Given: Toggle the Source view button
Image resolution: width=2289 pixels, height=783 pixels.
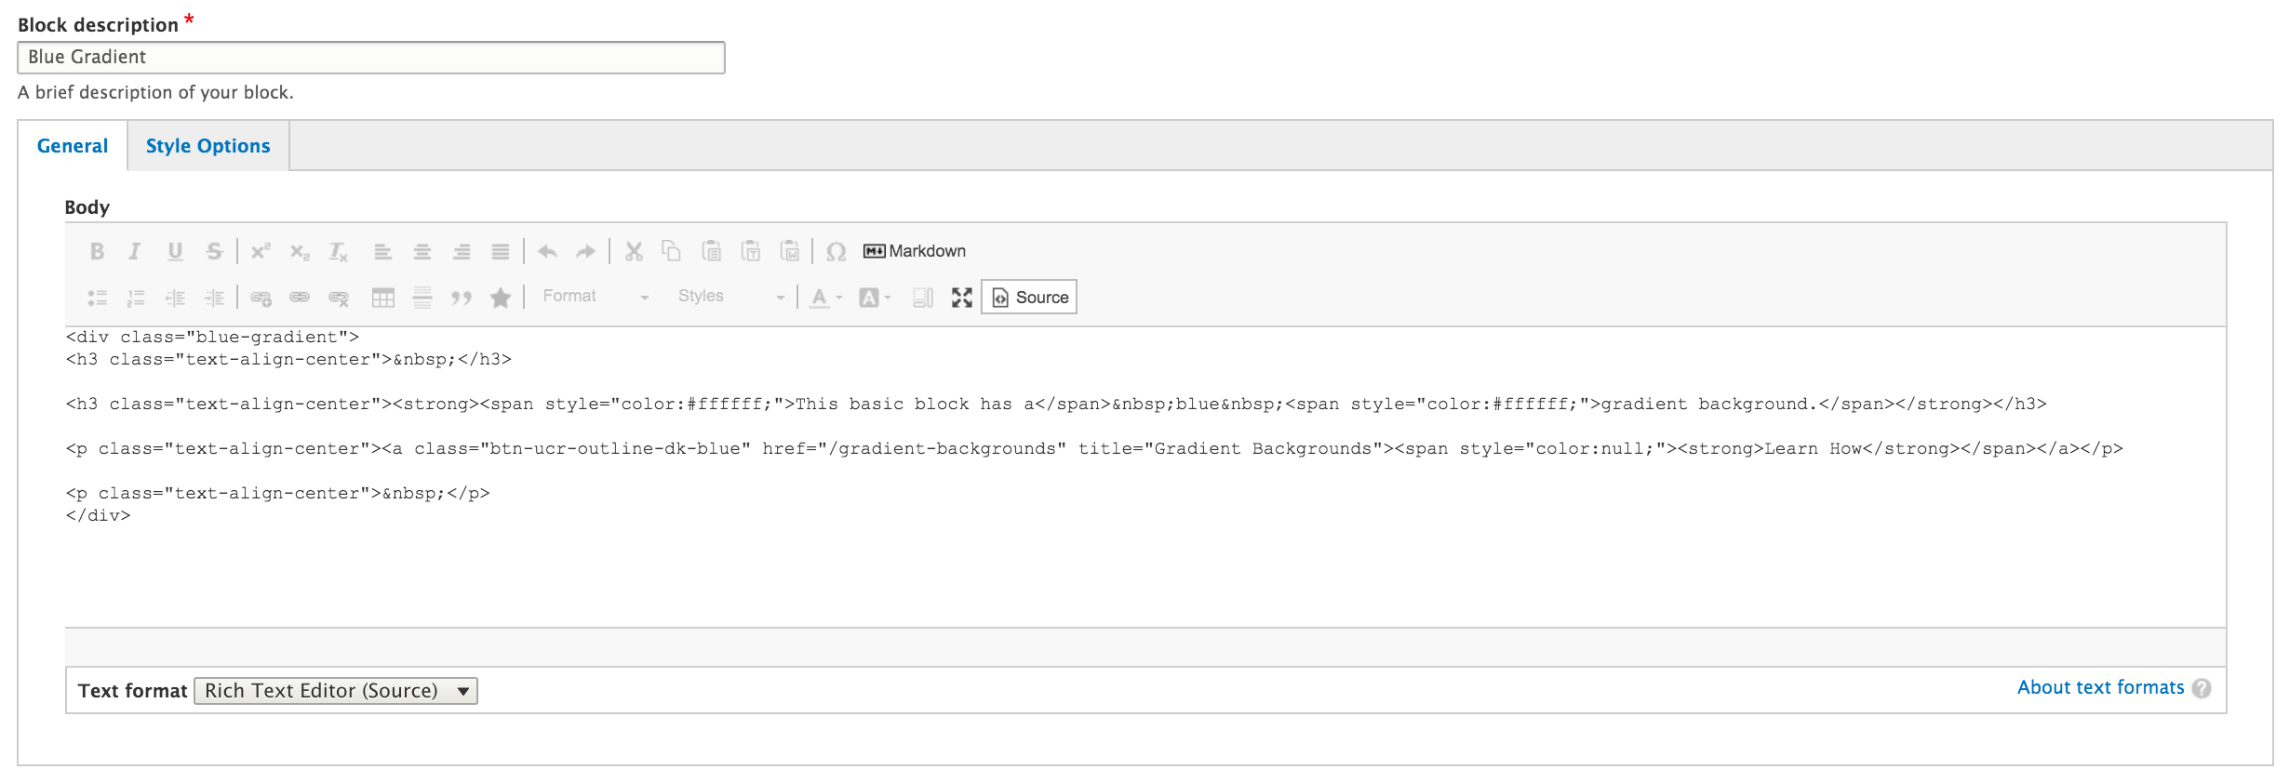Looking at the screenshot, I should coord(1029,298).
